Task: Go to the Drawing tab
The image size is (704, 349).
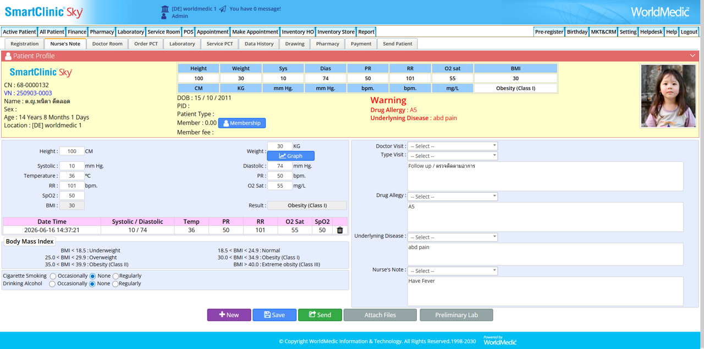Action: [x=295, y=44]
